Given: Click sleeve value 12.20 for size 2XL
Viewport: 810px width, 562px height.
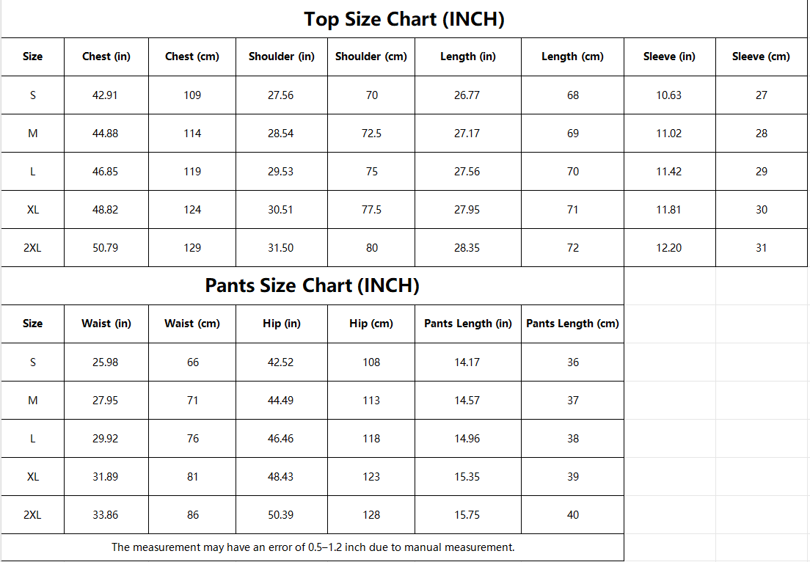Looking at the screenshot, I should pos(669,248).
